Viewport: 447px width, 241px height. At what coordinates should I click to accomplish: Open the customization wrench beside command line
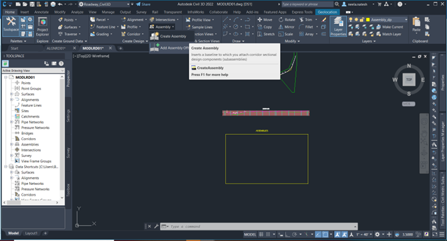point(156,226)
